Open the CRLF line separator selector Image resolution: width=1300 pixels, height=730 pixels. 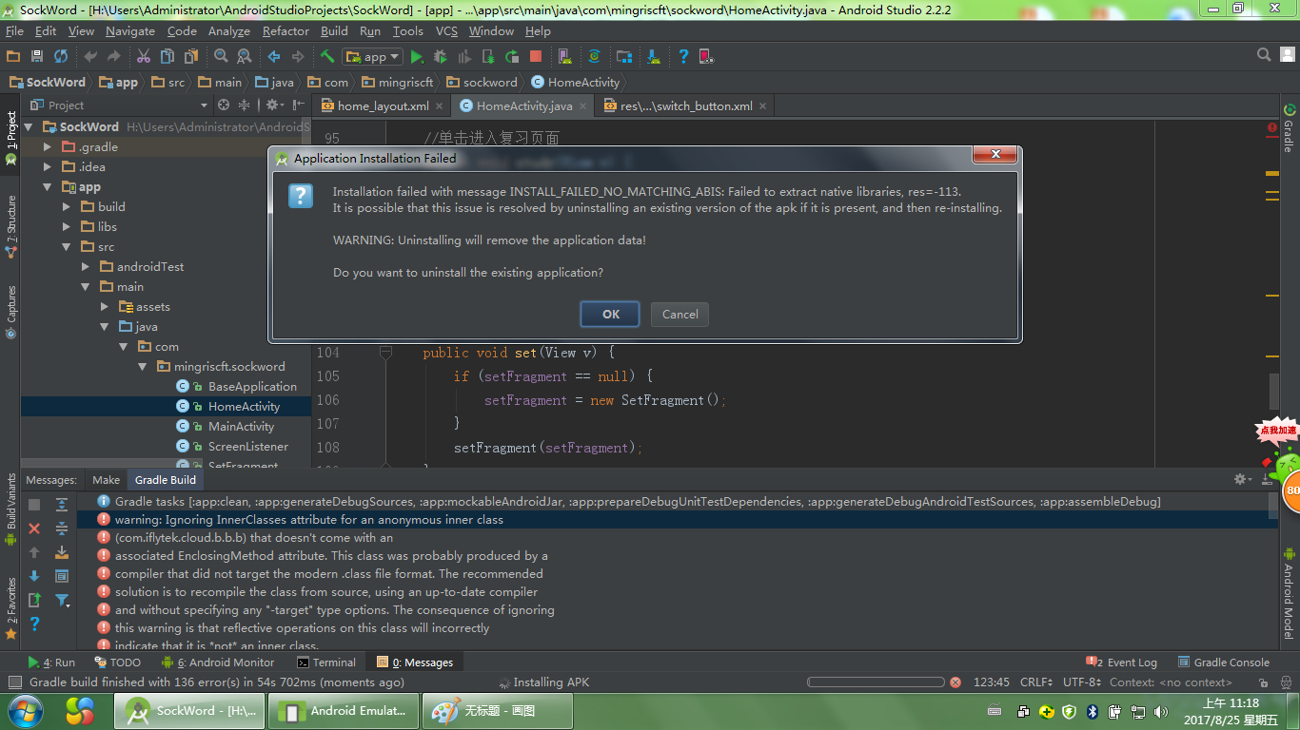pyautogui.click(x=1036, y=682)
